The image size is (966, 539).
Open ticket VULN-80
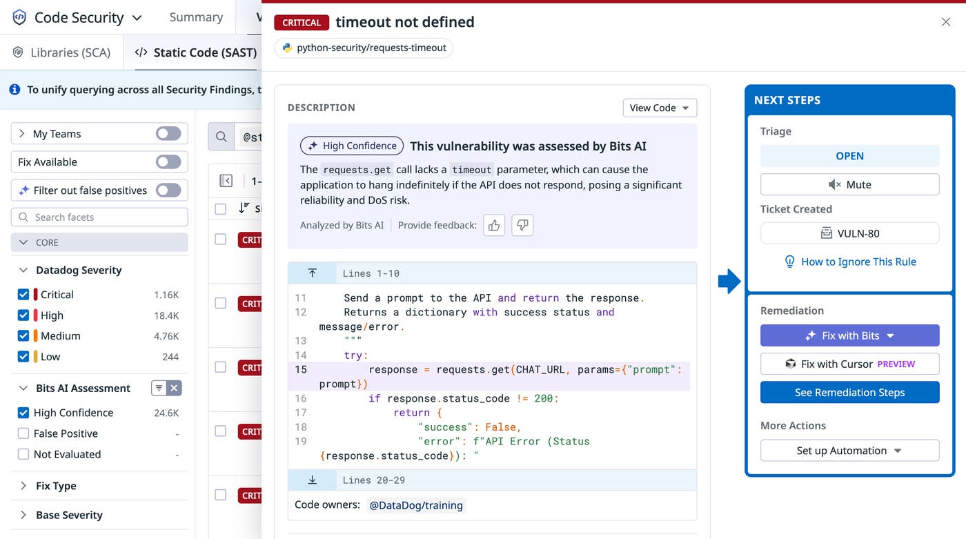(x=850, y=233)
